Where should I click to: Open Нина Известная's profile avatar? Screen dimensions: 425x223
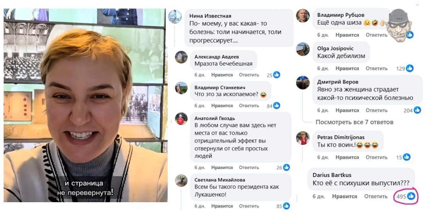(x=175, y=17)
